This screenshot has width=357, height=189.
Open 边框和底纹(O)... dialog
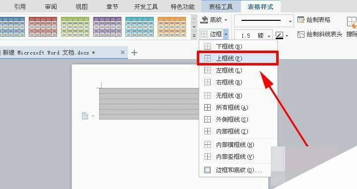(235, 170)
